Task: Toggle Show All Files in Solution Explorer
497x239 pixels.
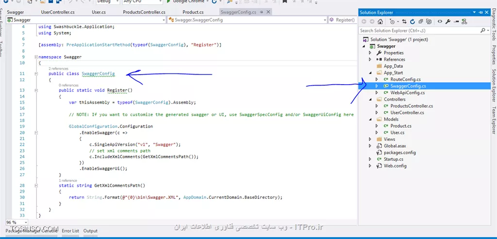Action: (429, 21)
